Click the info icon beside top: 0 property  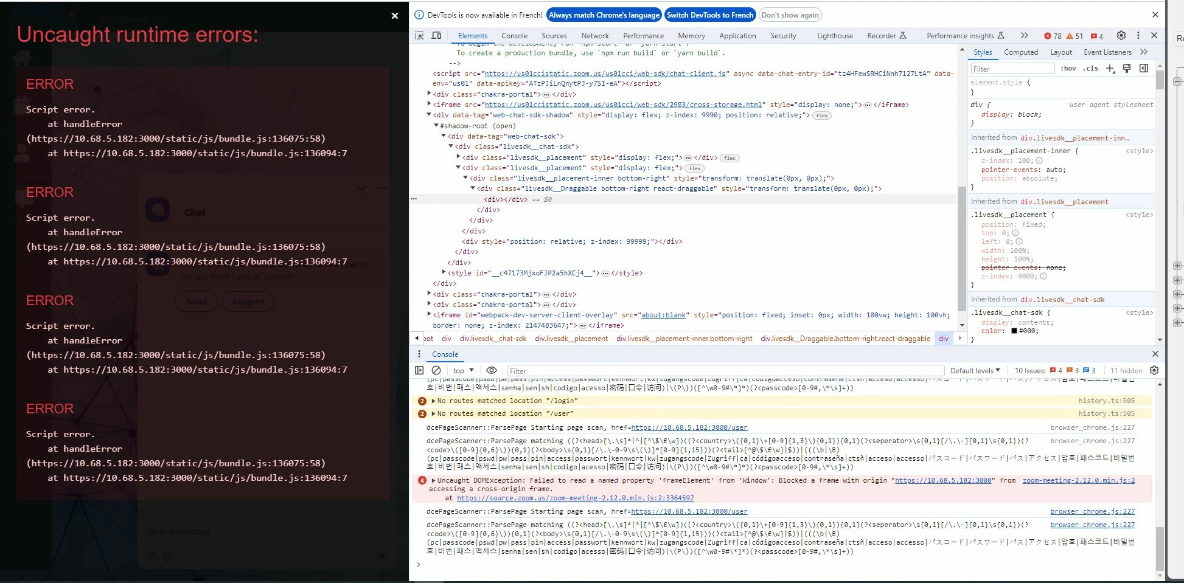tap(1015, 233)
